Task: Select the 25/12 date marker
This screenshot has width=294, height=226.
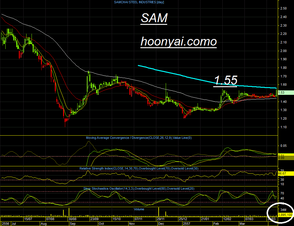Action: pos(183,219)
